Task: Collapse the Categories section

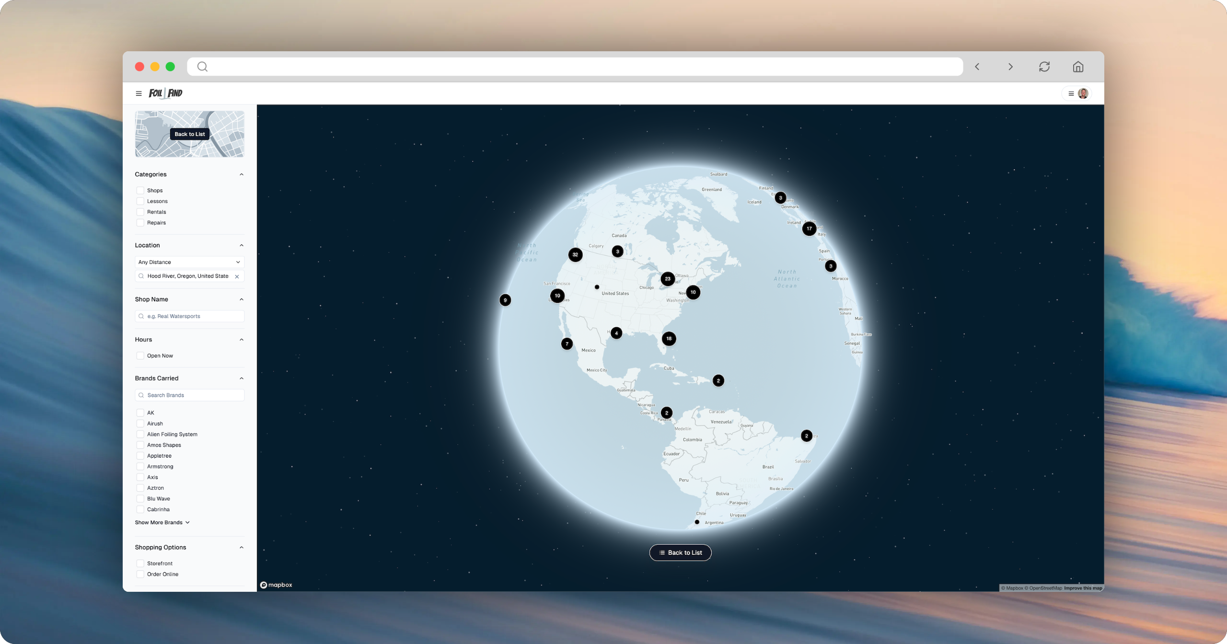Action: 242,174
